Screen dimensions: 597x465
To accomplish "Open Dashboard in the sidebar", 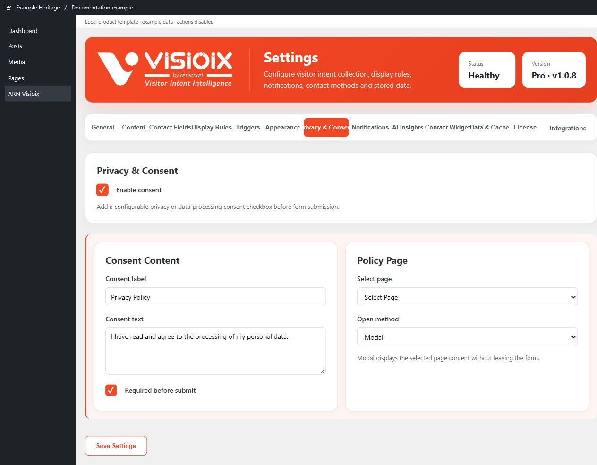I will point(23,31).
